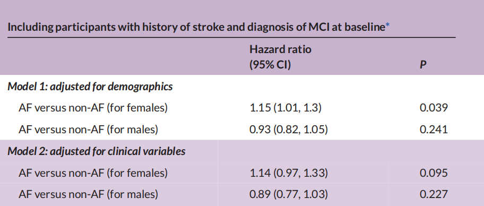Select the Model 2 adjusted for clinical variables heading
Screen dimensions: 484x206
pyautogui.click(x=96, y=151)
